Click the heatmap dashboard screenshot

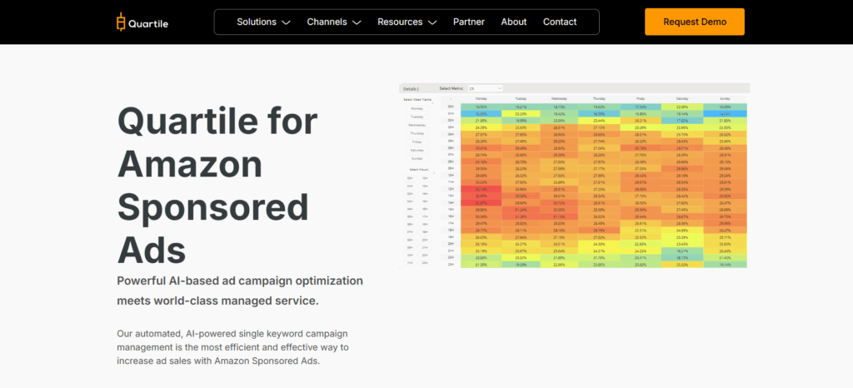[575, 176]
